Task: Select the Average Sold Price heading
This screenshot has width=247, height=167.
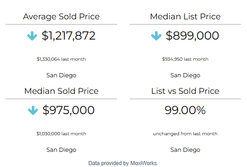Action: 61,17
